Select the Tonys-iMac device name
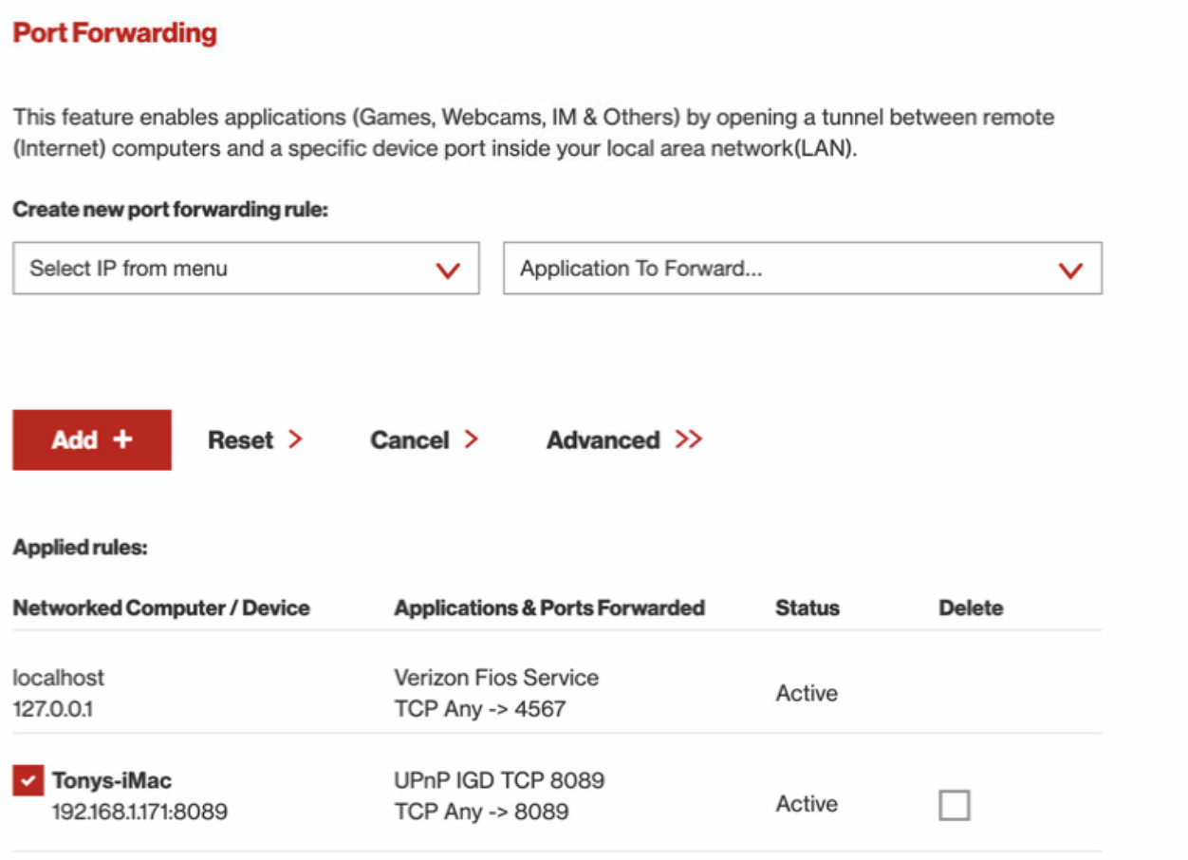1188x860 pixels. coord(112,781)
